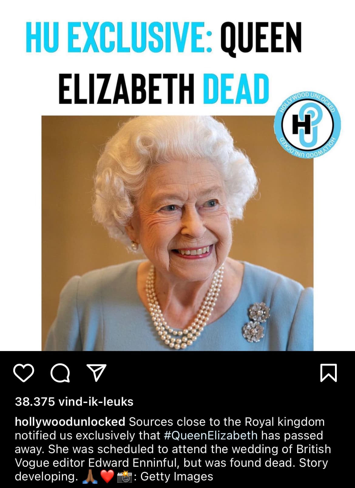The height and width of the screenshot is (488, 355).
Task: Open the #QueenElizabeth hashtag
Action: [x=211, y=435]
